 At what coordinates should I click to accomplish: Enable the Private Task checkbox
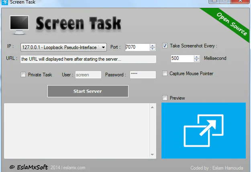click(23, 75)
